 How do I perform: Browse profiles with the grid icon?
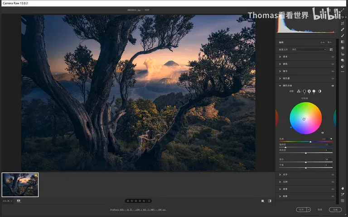click(331, 50)
